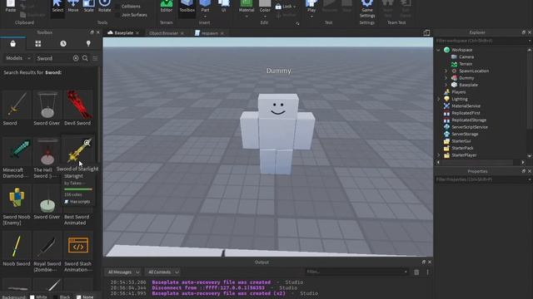Click the Toolbox search magnifier icon
Image resolution: width=533 pixels, height=299 pixels.
tap(85, 58)
